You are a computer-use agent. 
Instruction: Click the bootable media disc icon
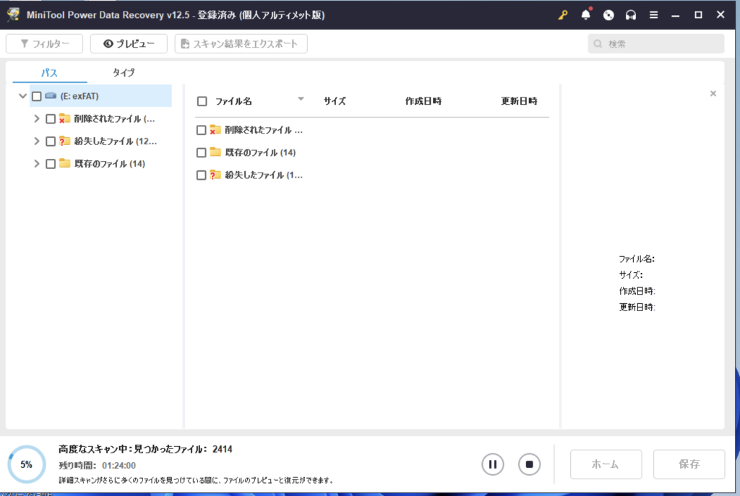tap(608, 15)
